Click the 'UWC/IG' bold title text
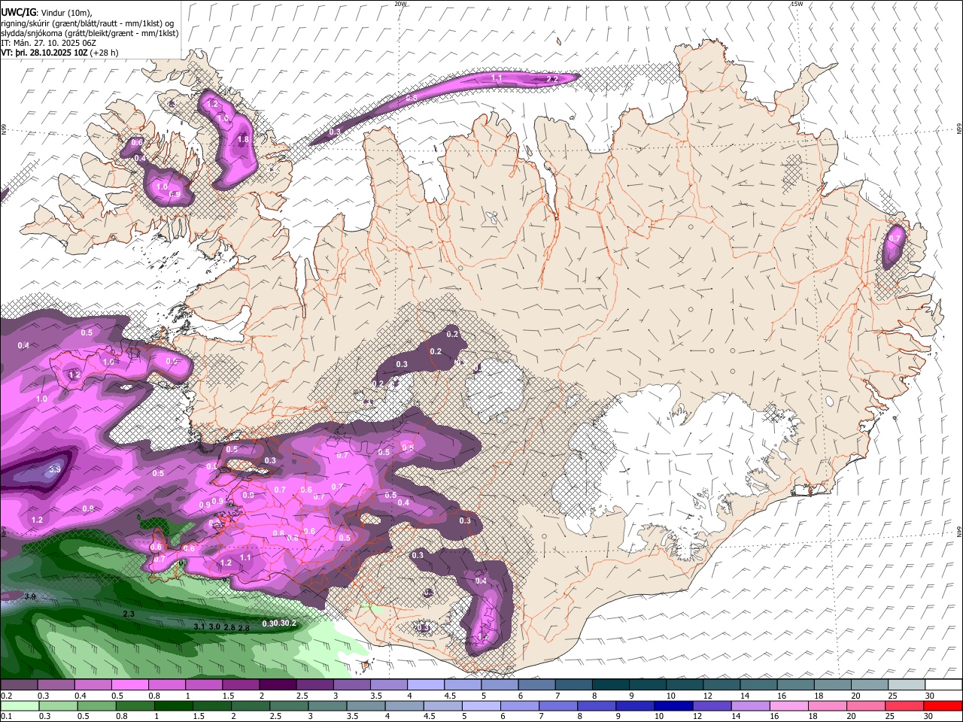Viewport: 963px width, 722px height. pos(17,13)
